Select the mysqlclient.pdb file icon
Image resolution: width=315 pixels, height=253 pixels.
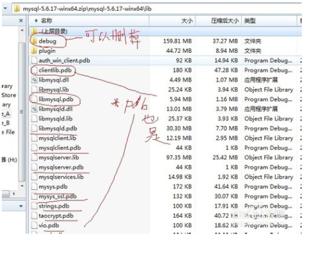tap(34, 148)
